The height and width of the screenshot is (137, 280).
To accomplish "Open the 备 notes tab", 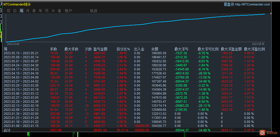I will tap(59, 11).
